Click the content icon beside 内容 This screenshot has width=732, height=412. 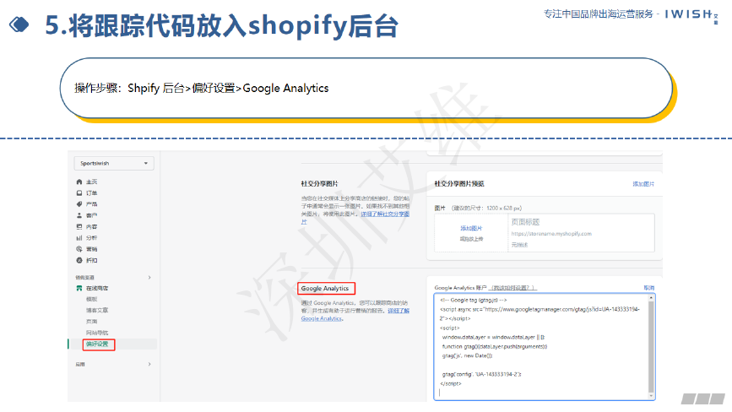tap(79, 227)
